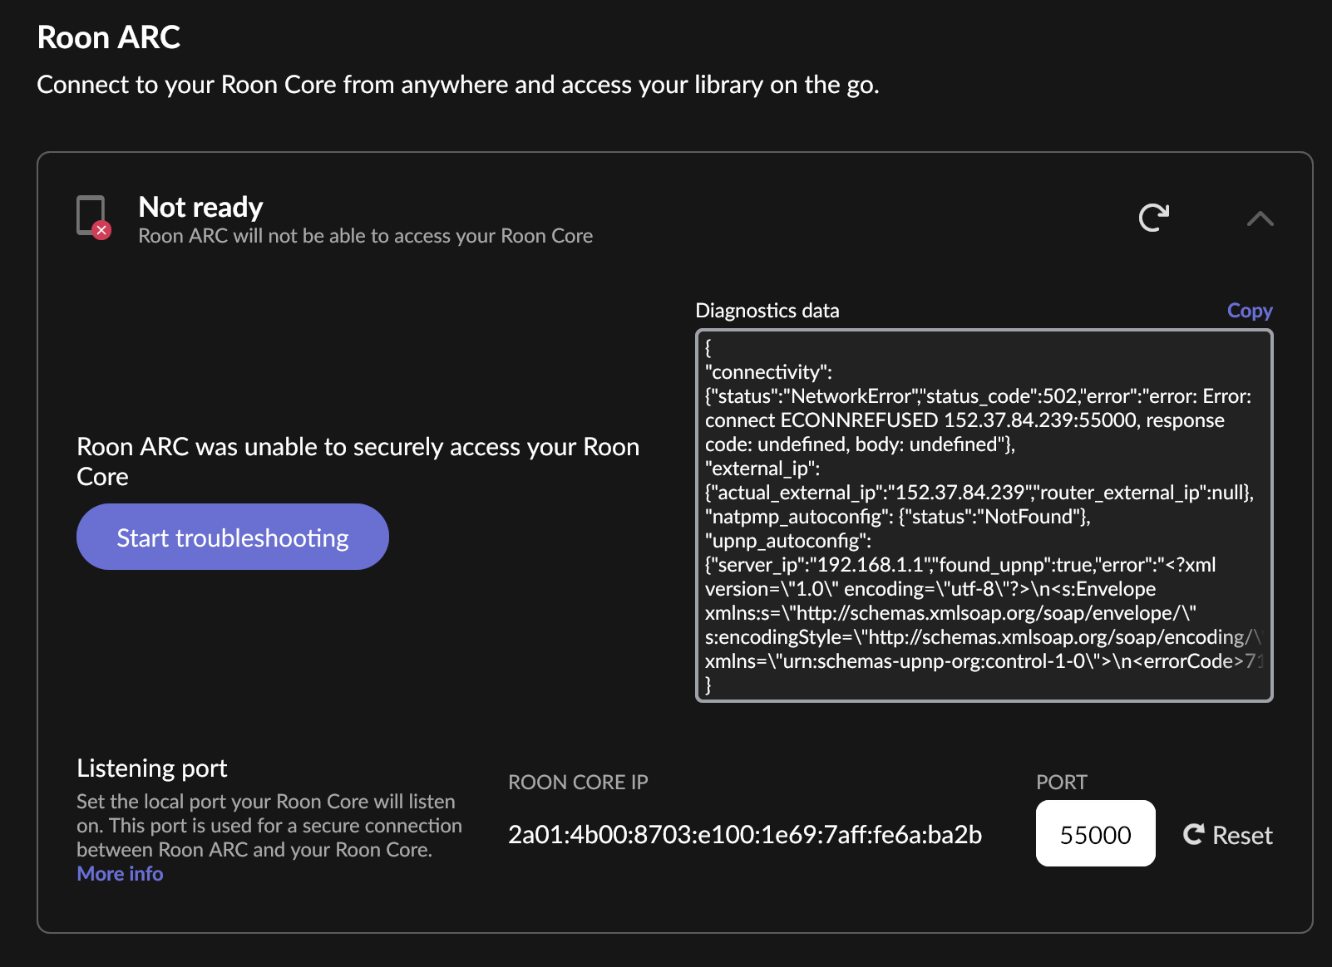Click the Roon ARC page title
This screenshot has height=967, width=1332.
click(x=109, y=37)
